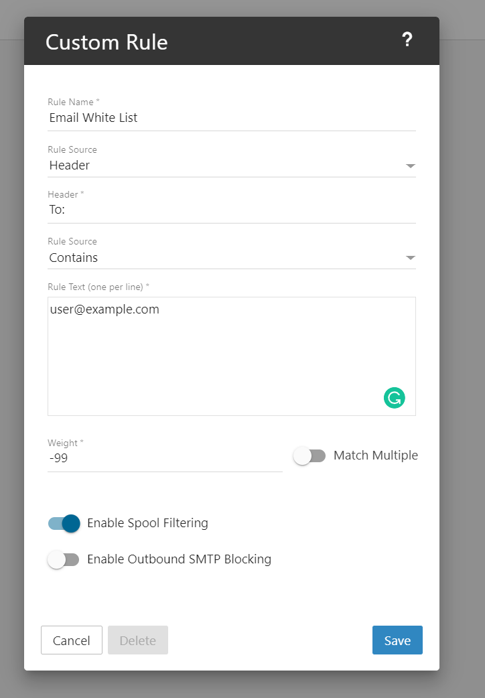
Task: Click the green Grammarly icon in Rule Text
Action: (395, 398)
